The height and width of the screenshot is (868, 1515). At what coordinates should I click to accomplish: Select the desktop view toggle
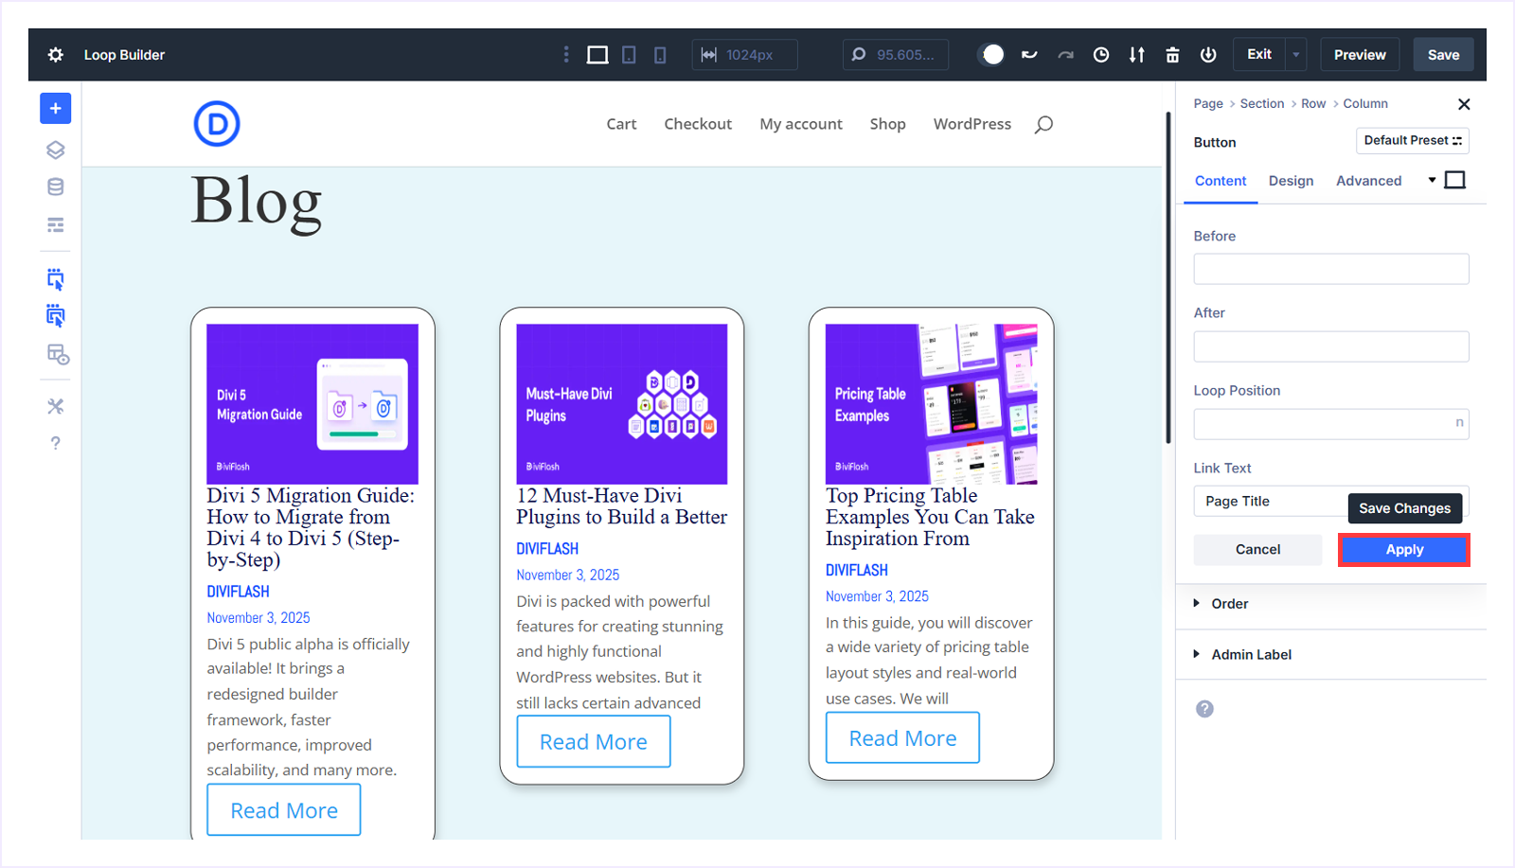597,55
